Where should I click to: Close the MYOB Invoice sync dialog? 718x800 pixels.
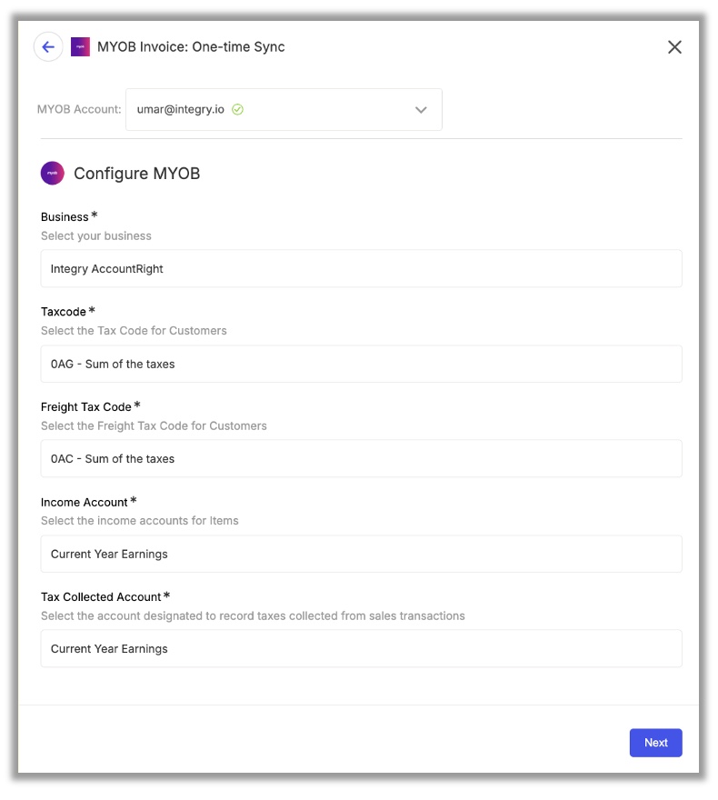pyautogui.click(x=674, y=47)
